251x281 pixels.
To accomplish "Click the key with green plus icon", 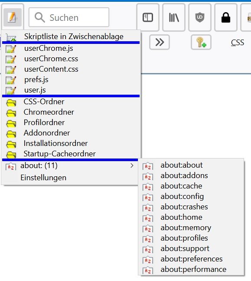I will tap(201, 42).
